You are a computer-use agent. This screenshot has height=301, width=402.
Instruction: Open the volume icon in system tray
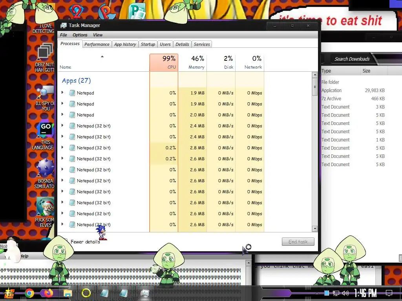pos(345,293)
